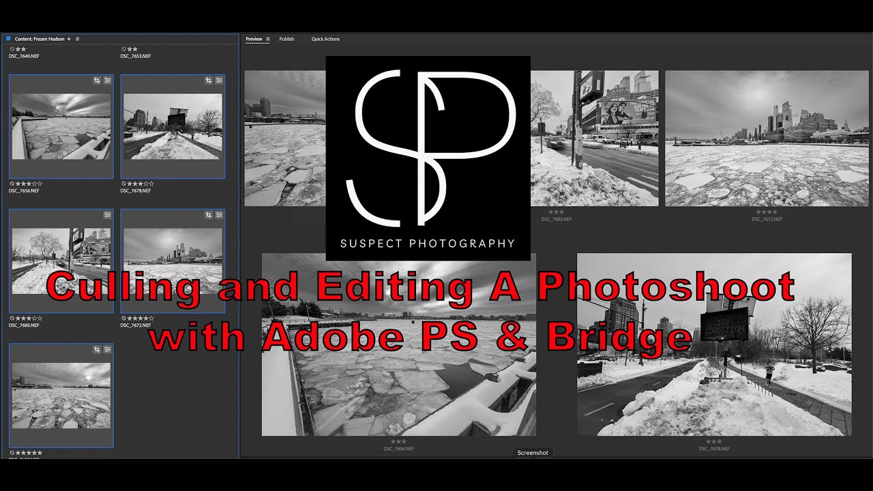Click the DSC_7685.NEF file name in Content panel
Screen dimensions: 873x491
point(24,325)
